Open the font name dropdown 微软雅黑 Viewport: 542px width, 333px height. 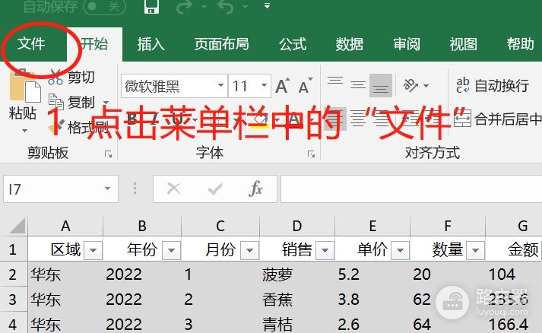tap(220, 85)
